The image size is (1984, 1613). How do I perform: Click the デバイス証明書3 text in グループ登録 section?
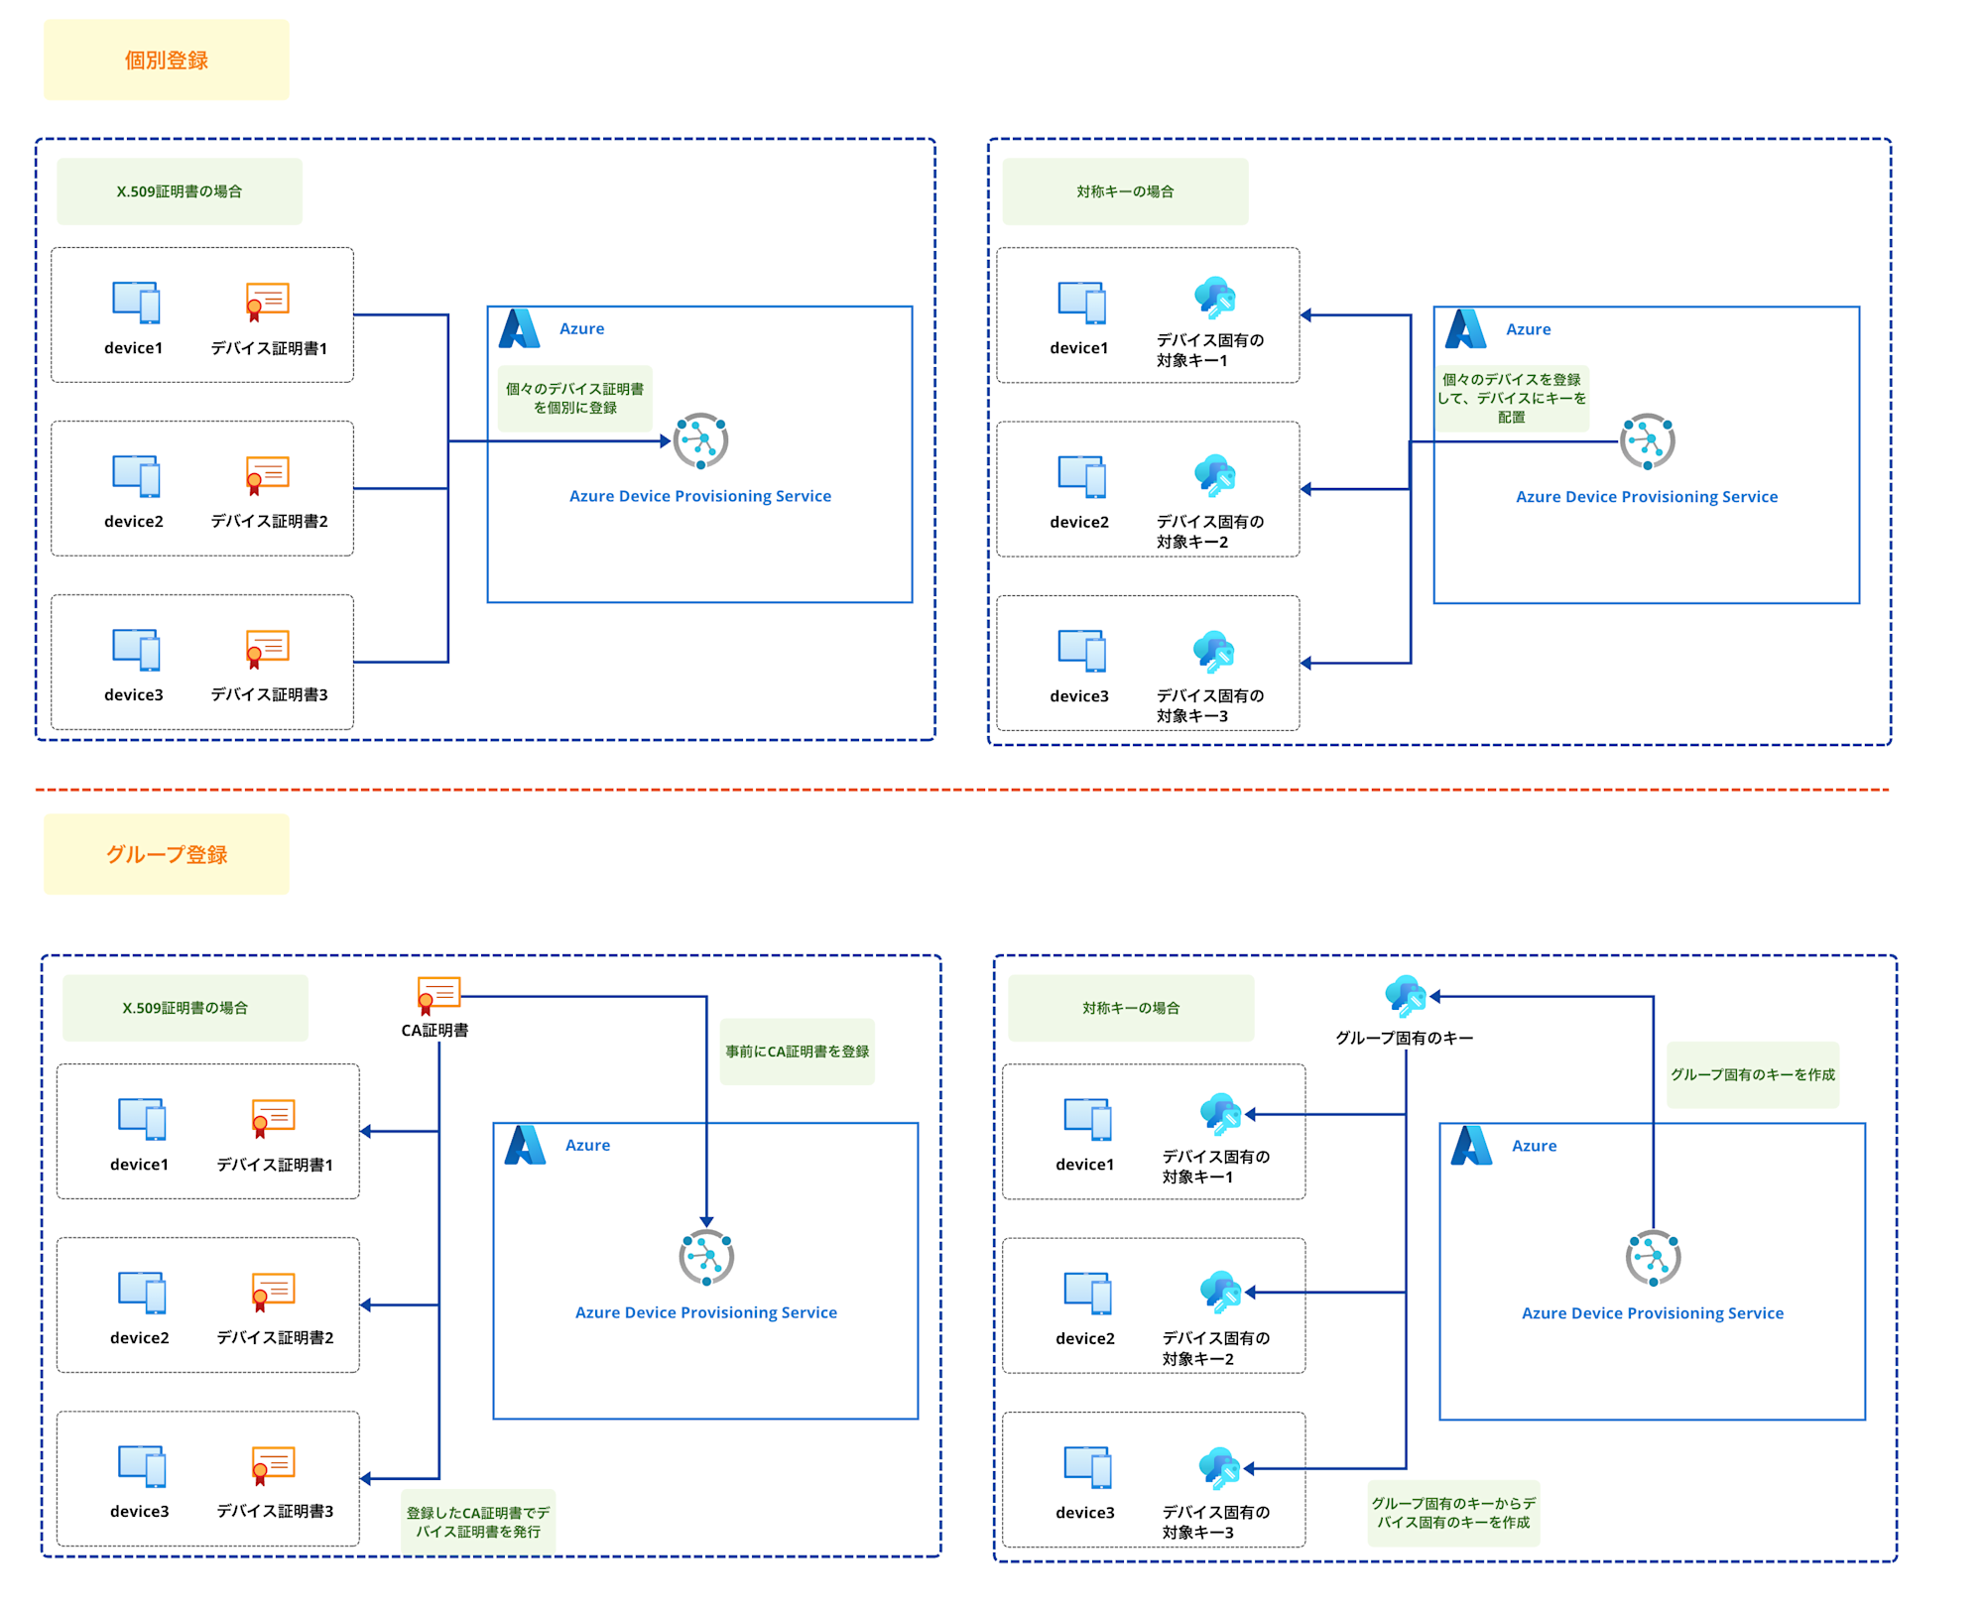(275, 1511)
